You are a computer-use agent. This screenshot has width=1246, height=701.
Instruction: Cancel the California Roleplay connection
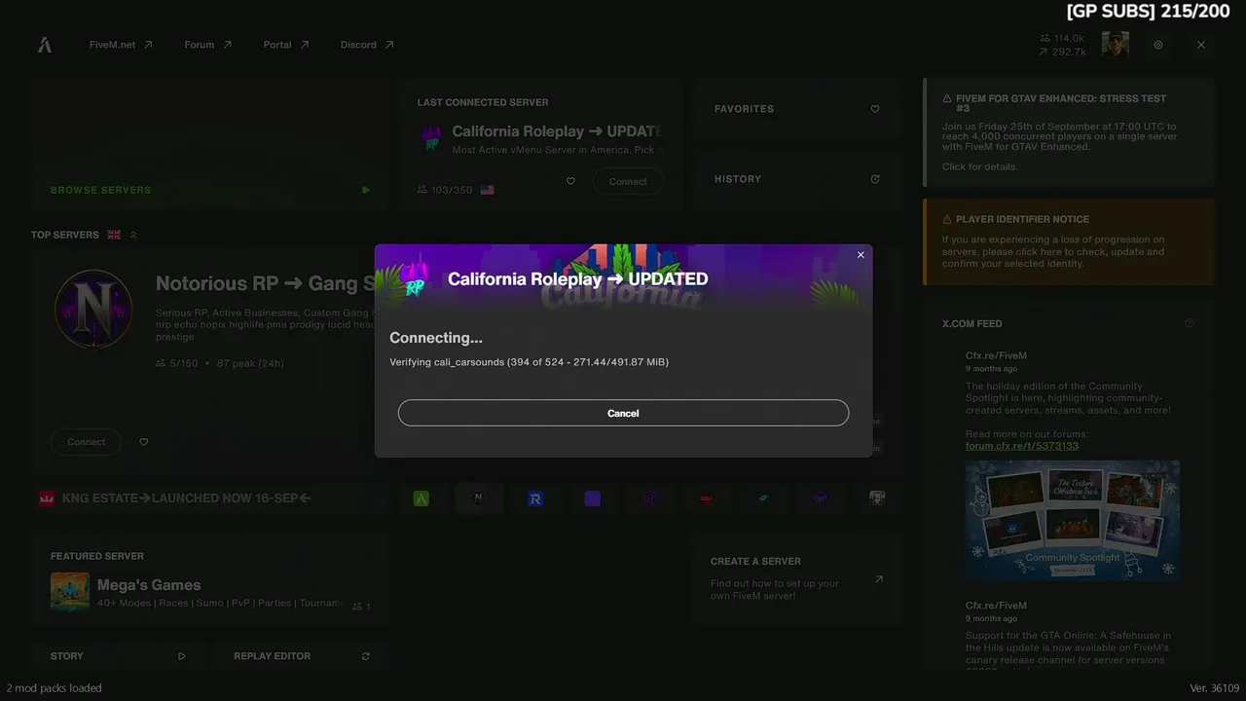click(x=623, y=413)
